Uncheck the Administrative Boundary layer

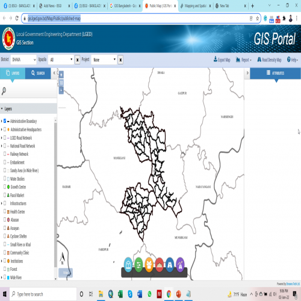(5, 121)
